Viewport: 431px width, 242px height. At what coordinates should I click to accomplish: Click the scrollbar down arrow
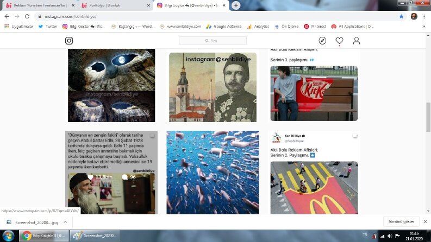coord(428,211)
